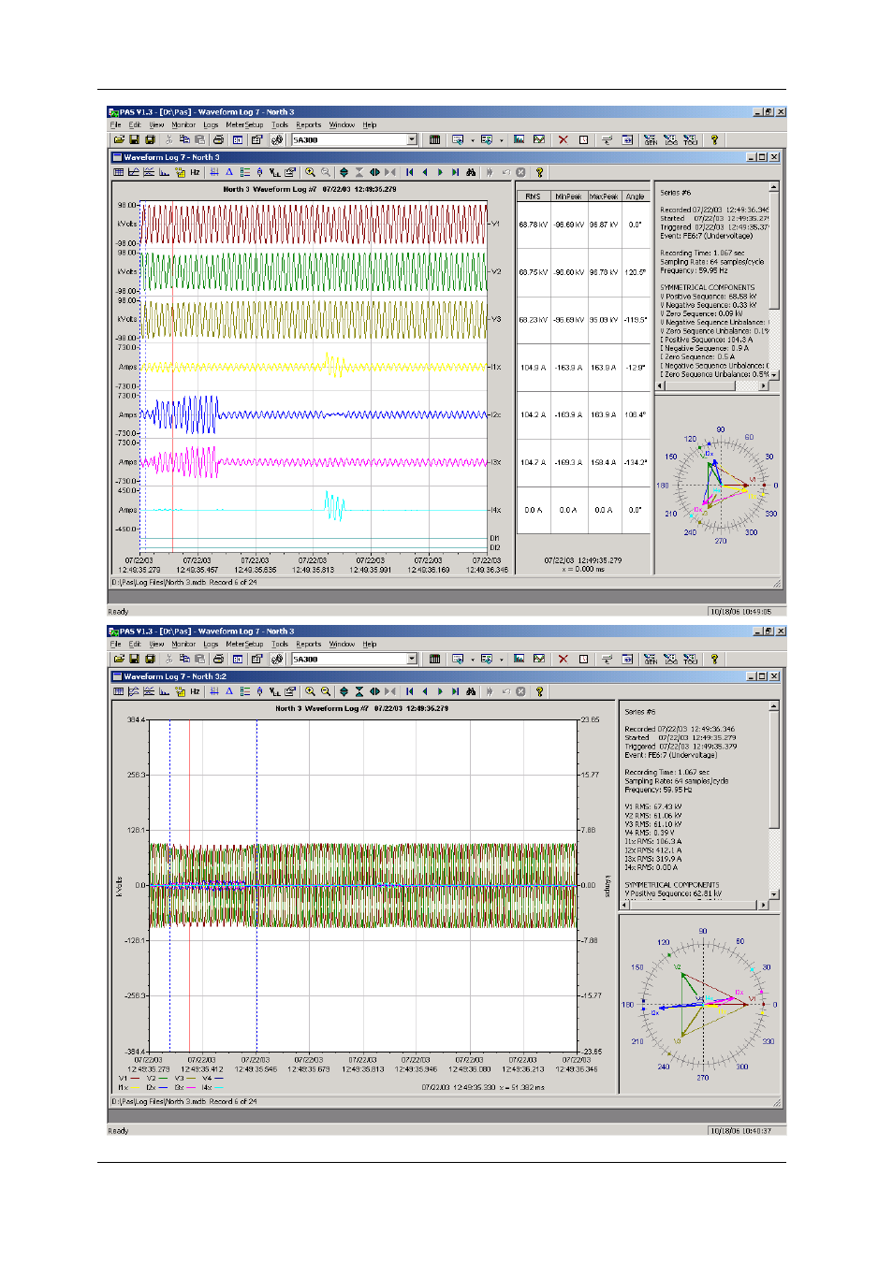Screen dimensions: 893x1263
Task: Open MeterSetup menu in North 3 window
Action: pos(244,125)
